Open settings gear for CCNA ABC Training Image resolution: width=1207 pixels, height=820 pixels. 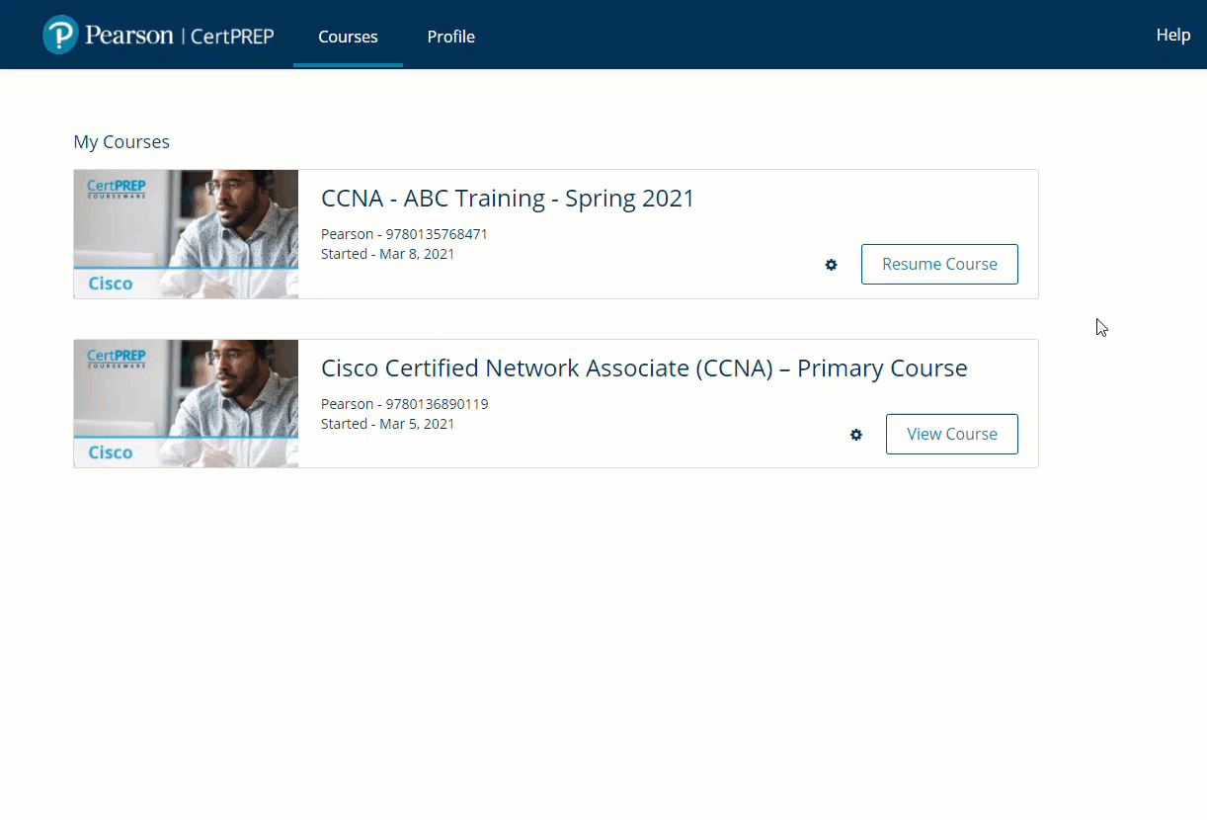[831, 265]
